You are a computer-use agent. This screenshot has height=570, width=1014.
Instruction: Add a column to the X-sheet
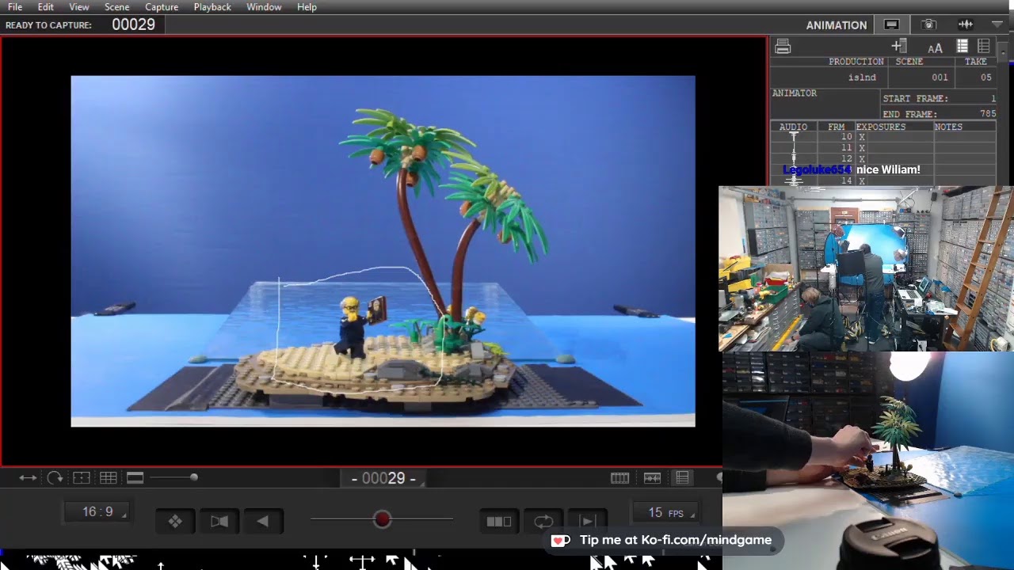pyautogui.click(x=899, y=47)
